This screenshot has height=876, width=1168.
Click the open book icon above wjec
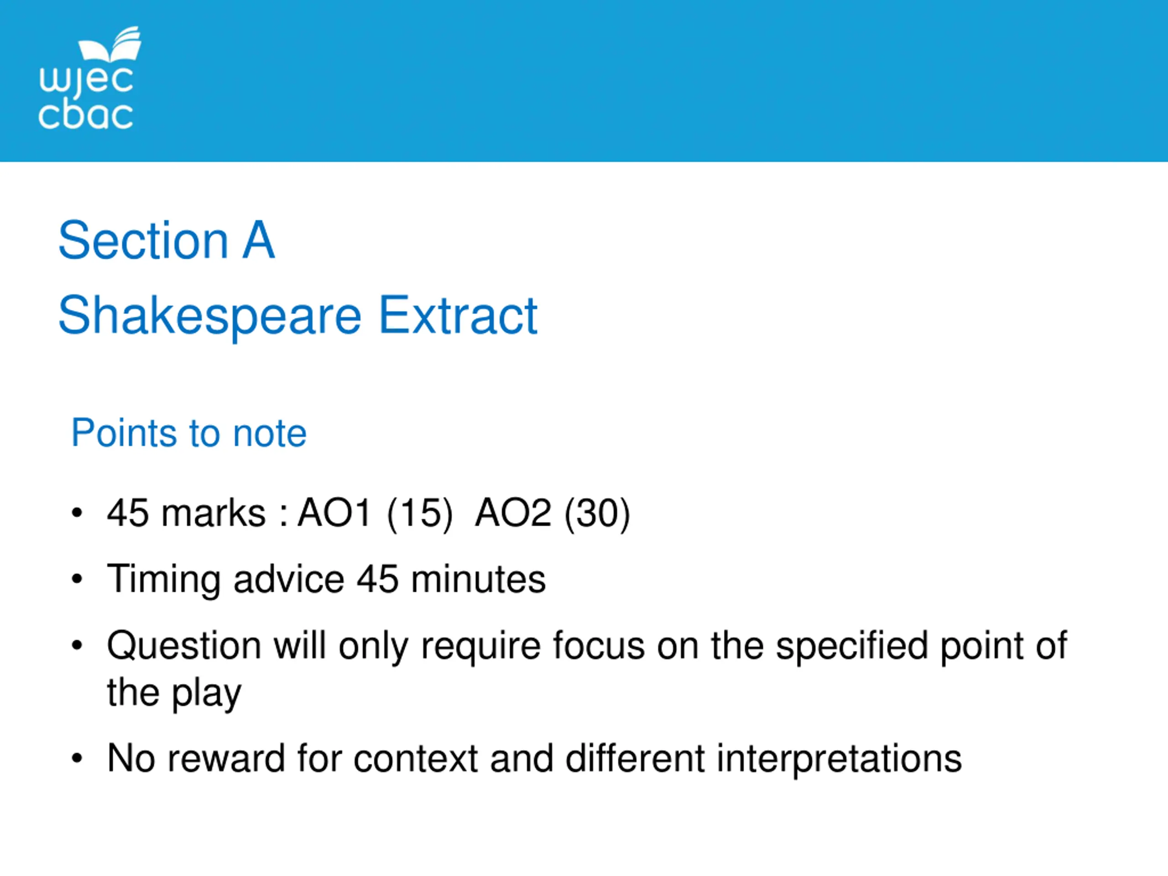(x=110, y=44)
